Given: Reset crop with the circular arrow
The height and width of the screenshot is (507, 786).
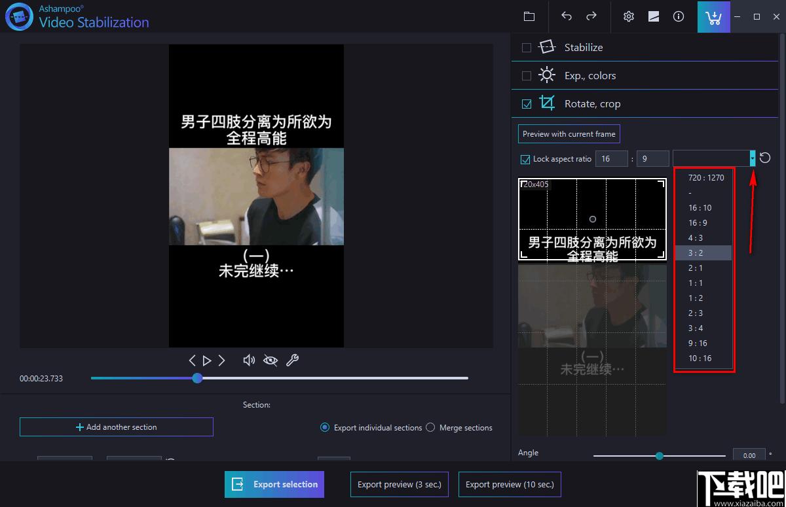Looking at the screenshot, I should click(765, 158).
